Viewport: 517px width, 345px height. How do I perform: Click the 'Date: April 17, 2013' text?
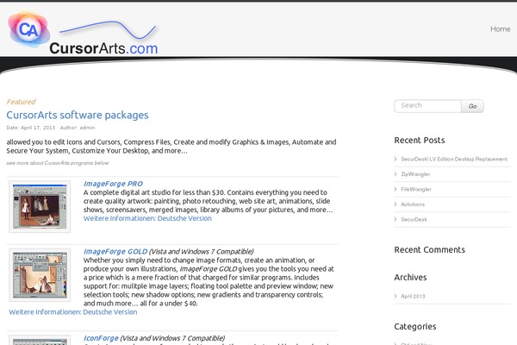31,128
